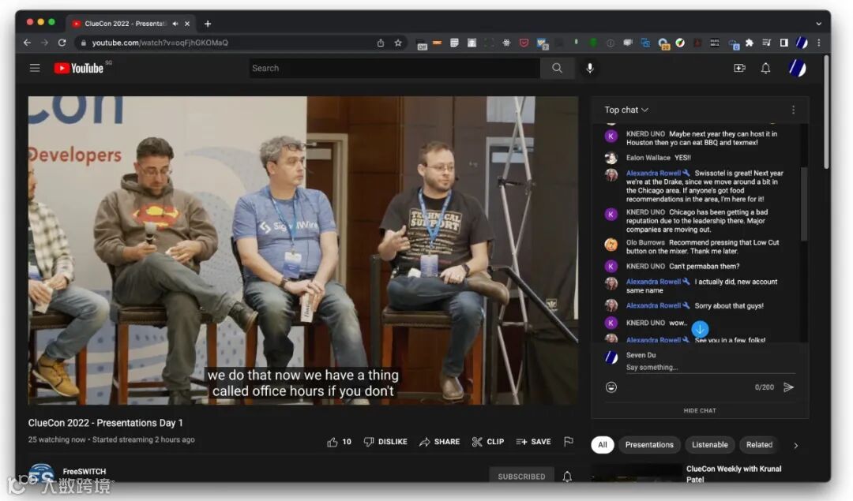Send chat message with arrow icon

[x=788, y=387]
